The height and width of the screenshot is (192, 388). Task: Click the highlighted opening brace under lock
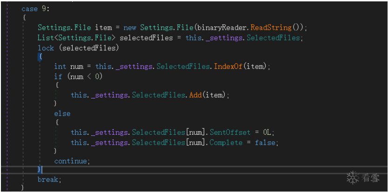[x=40, y=57]
